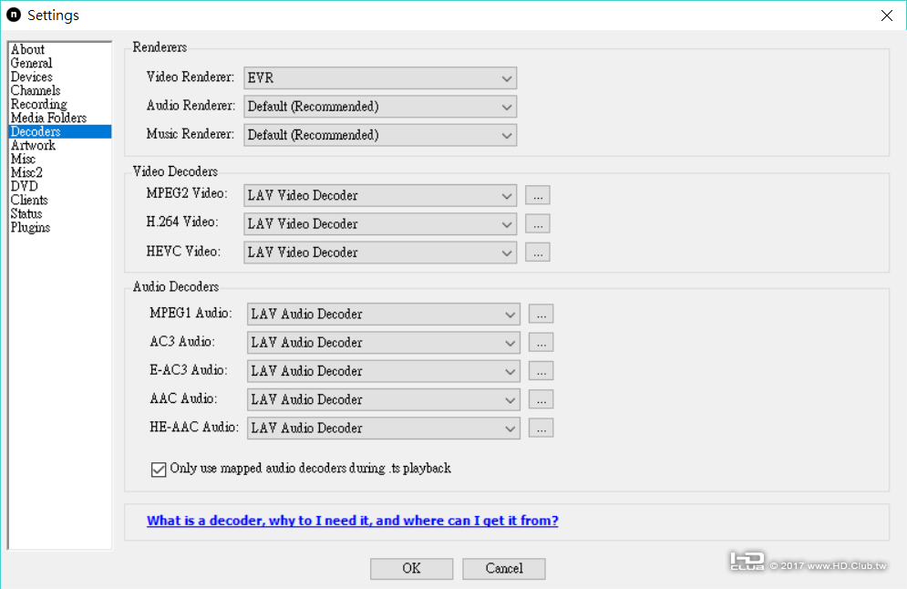Toggle Only use mapped audio decoders checkbox
This screenshot has width=907, height=589.
(x=159, y=470)
